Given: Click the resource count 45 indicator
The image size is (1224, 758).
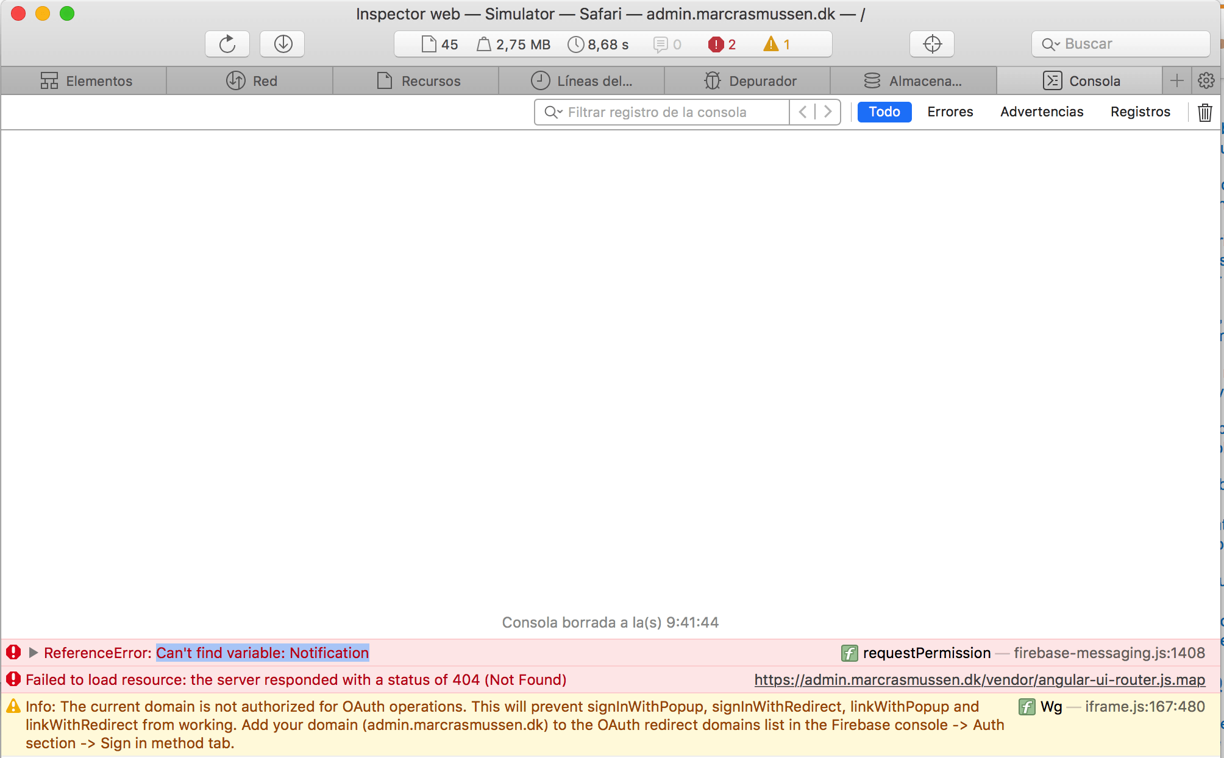Looking at the screenshot, I should [440, 44].
